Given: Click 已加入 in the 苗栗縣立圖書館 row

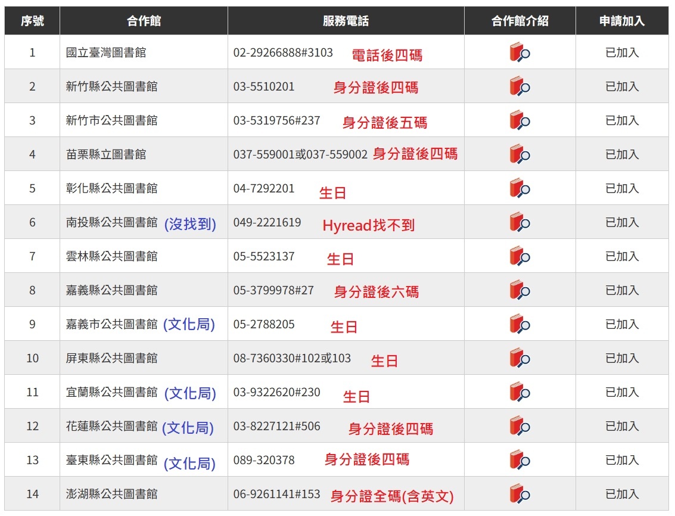Looking at the screenshot, I should (x=622, y=155).
